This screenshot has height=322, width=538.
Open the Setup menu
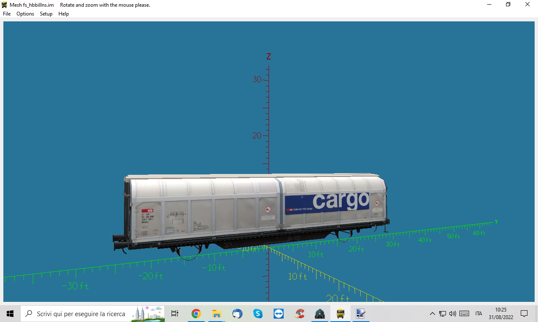(x=46, y=14)
